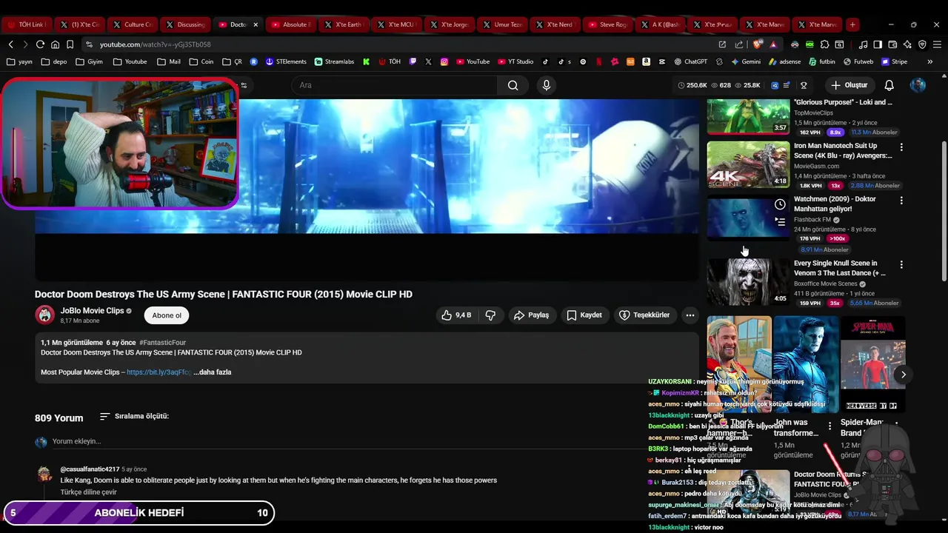This screenshot has height=533, width=948.
Task: Expand description with ...daha fazla
Action: tap(213, 372)
